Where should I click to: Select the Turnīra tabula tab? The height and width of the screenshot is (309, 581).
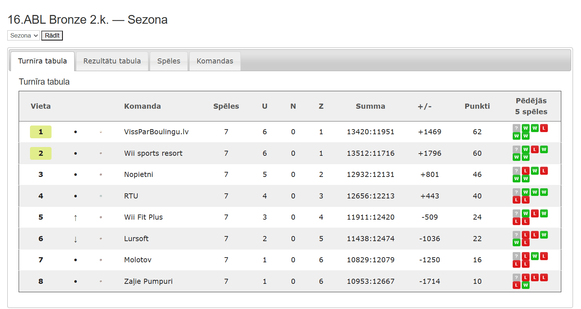(42, 61)
